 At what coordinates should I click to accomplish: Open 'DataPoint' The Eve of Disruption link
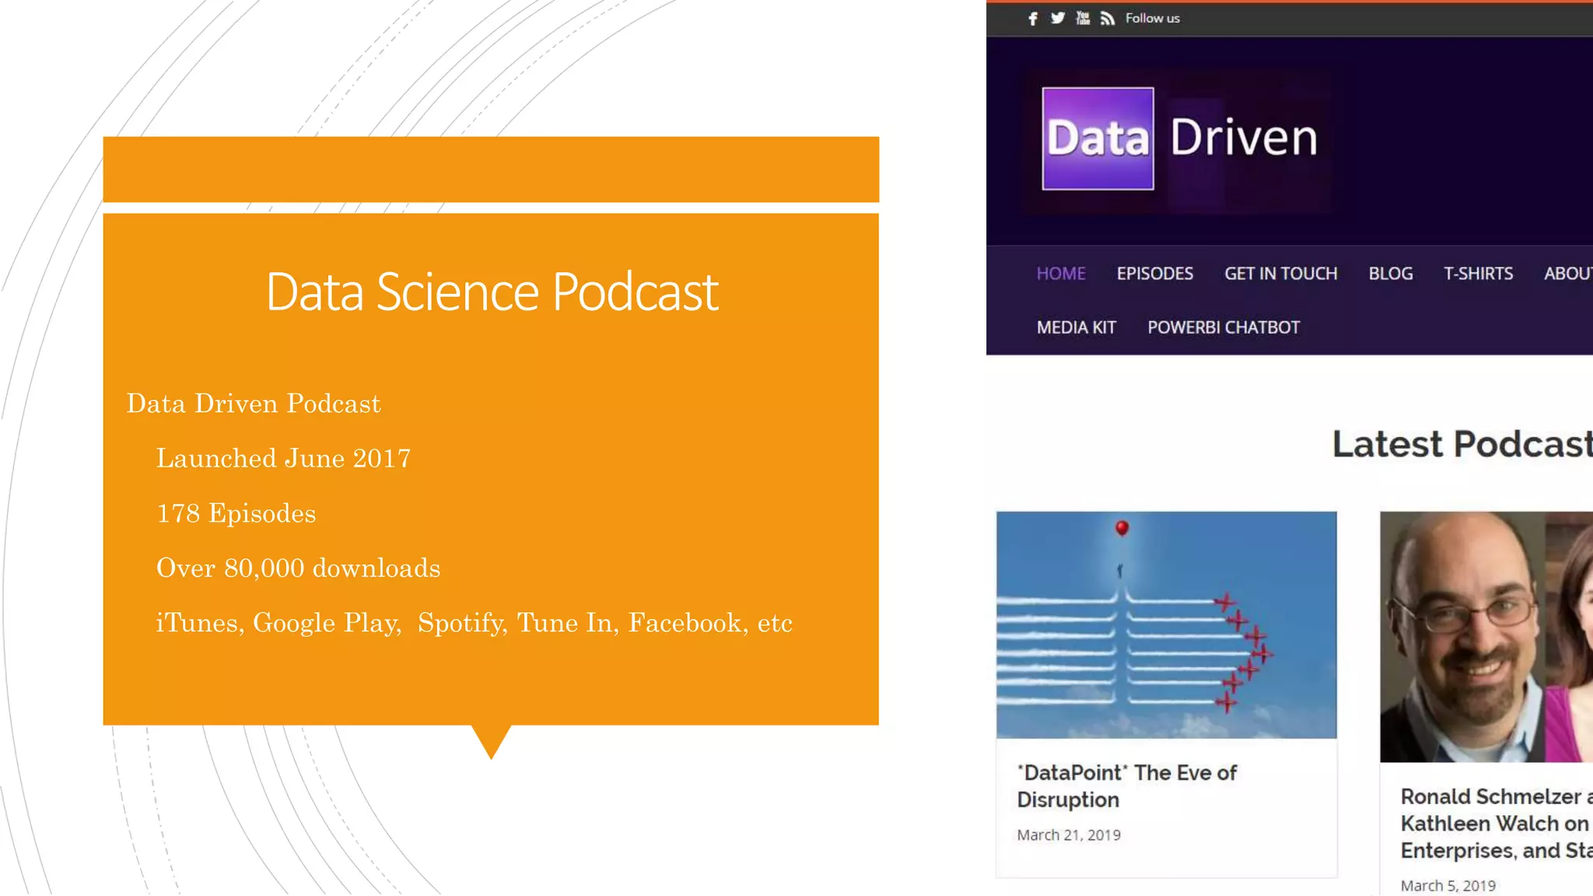pos(1126,786)
